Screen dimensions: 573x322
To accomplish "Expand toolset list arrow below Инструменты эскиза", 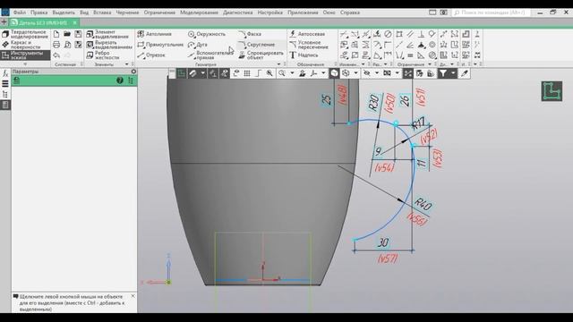I will [25, 64].
